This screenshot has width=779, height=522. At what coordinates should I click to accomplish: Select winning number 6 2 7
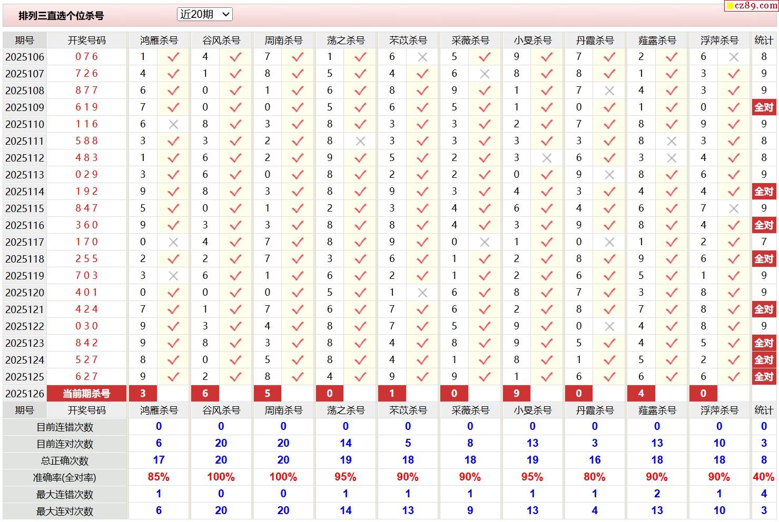pos(87,377)
